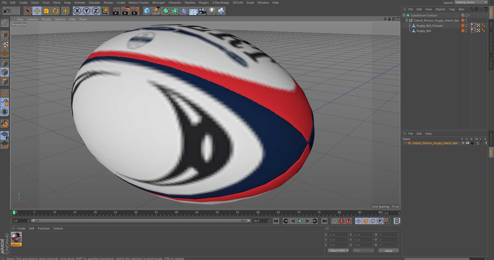Viewport: 494px width, 260px height.
Task: Toggle X axis lock
Action: pos(77,11)
